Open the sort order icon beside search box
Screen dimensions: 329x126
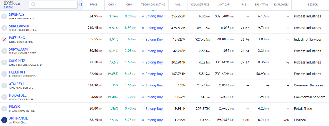[x=81, y=5]
